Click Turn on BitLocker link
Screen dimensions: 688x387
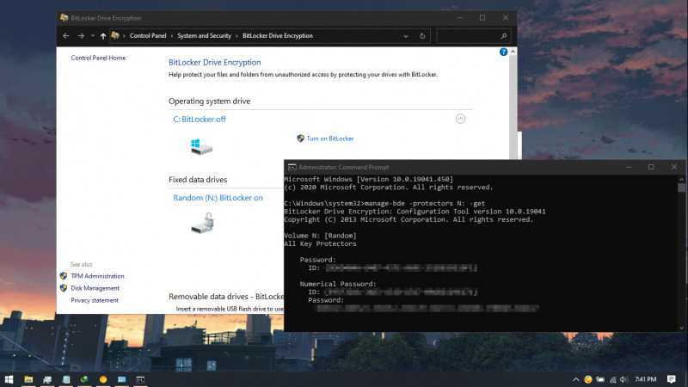coord(330,138)
